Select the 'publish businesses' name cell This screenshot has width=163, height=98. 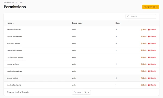(x=15, y=57)
